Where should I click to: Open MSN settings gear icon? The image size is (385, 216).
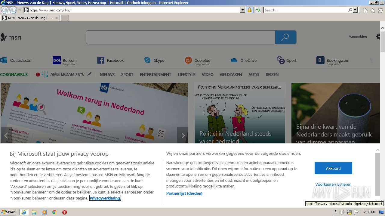pos(378,37)
